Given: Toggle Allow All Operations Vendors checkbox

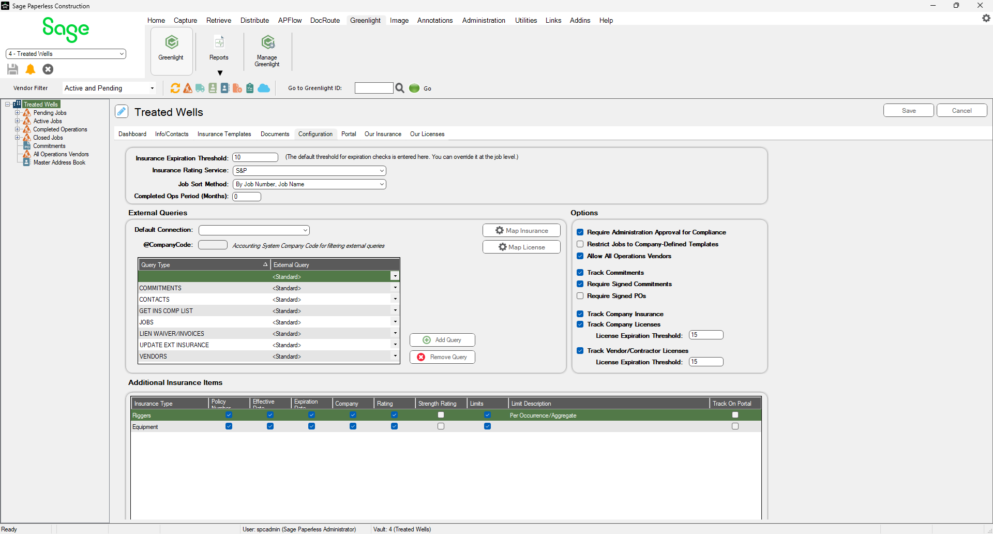Looking at the screenshot, I should coord(580,256).
